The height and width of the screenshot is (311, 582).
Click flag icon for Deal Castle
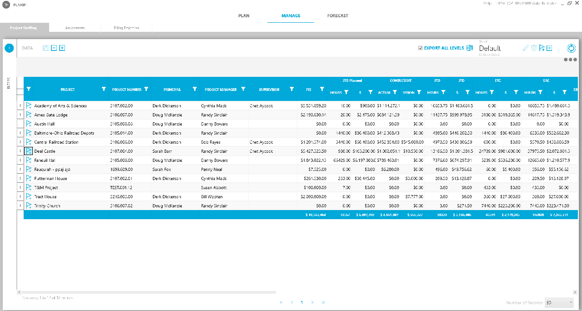click(x=29, y=151)
